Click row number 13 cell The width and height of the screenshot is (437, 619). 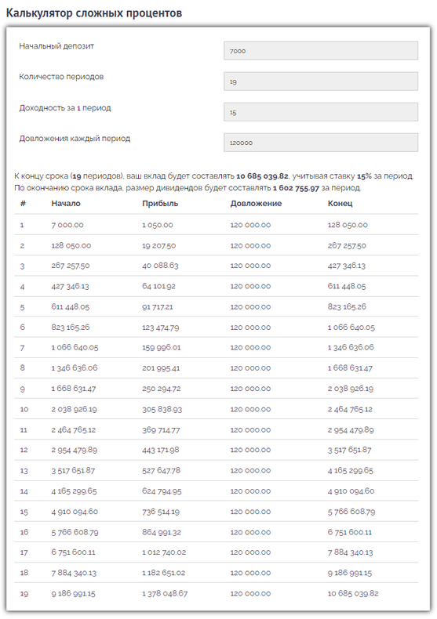(x=24, y=471)
